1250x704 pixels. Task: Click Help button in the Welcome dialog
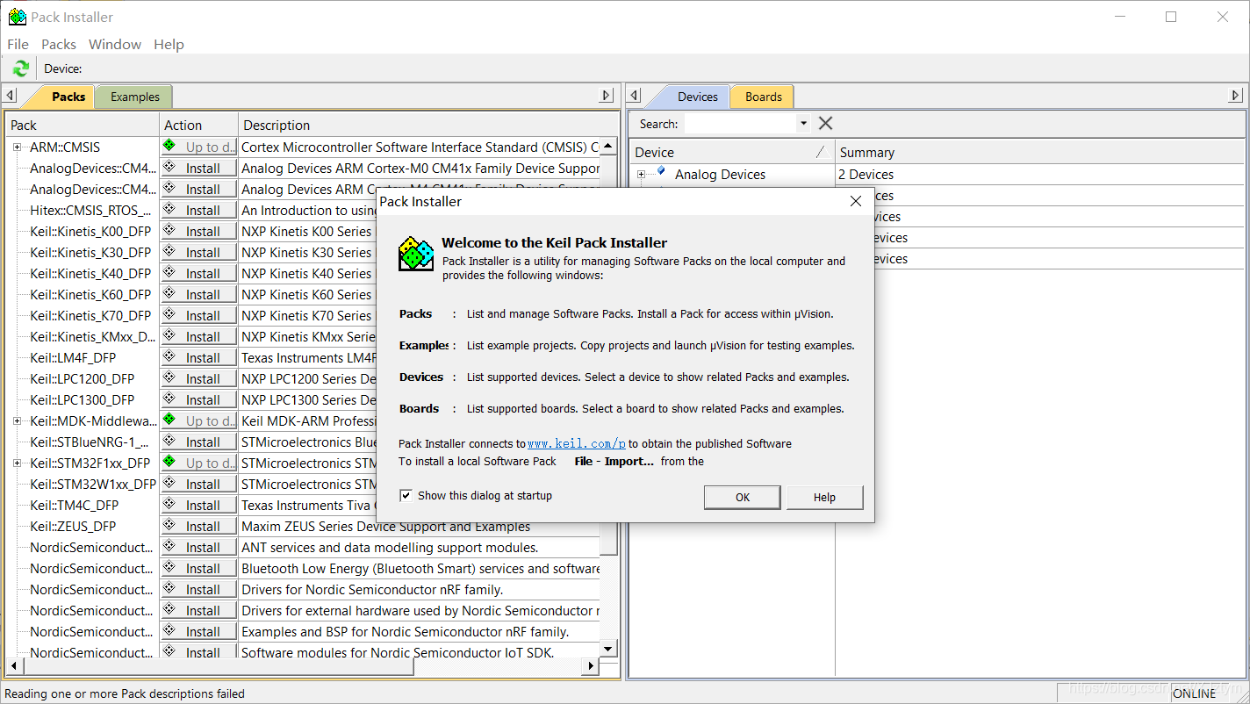click(x=824, y=497)
